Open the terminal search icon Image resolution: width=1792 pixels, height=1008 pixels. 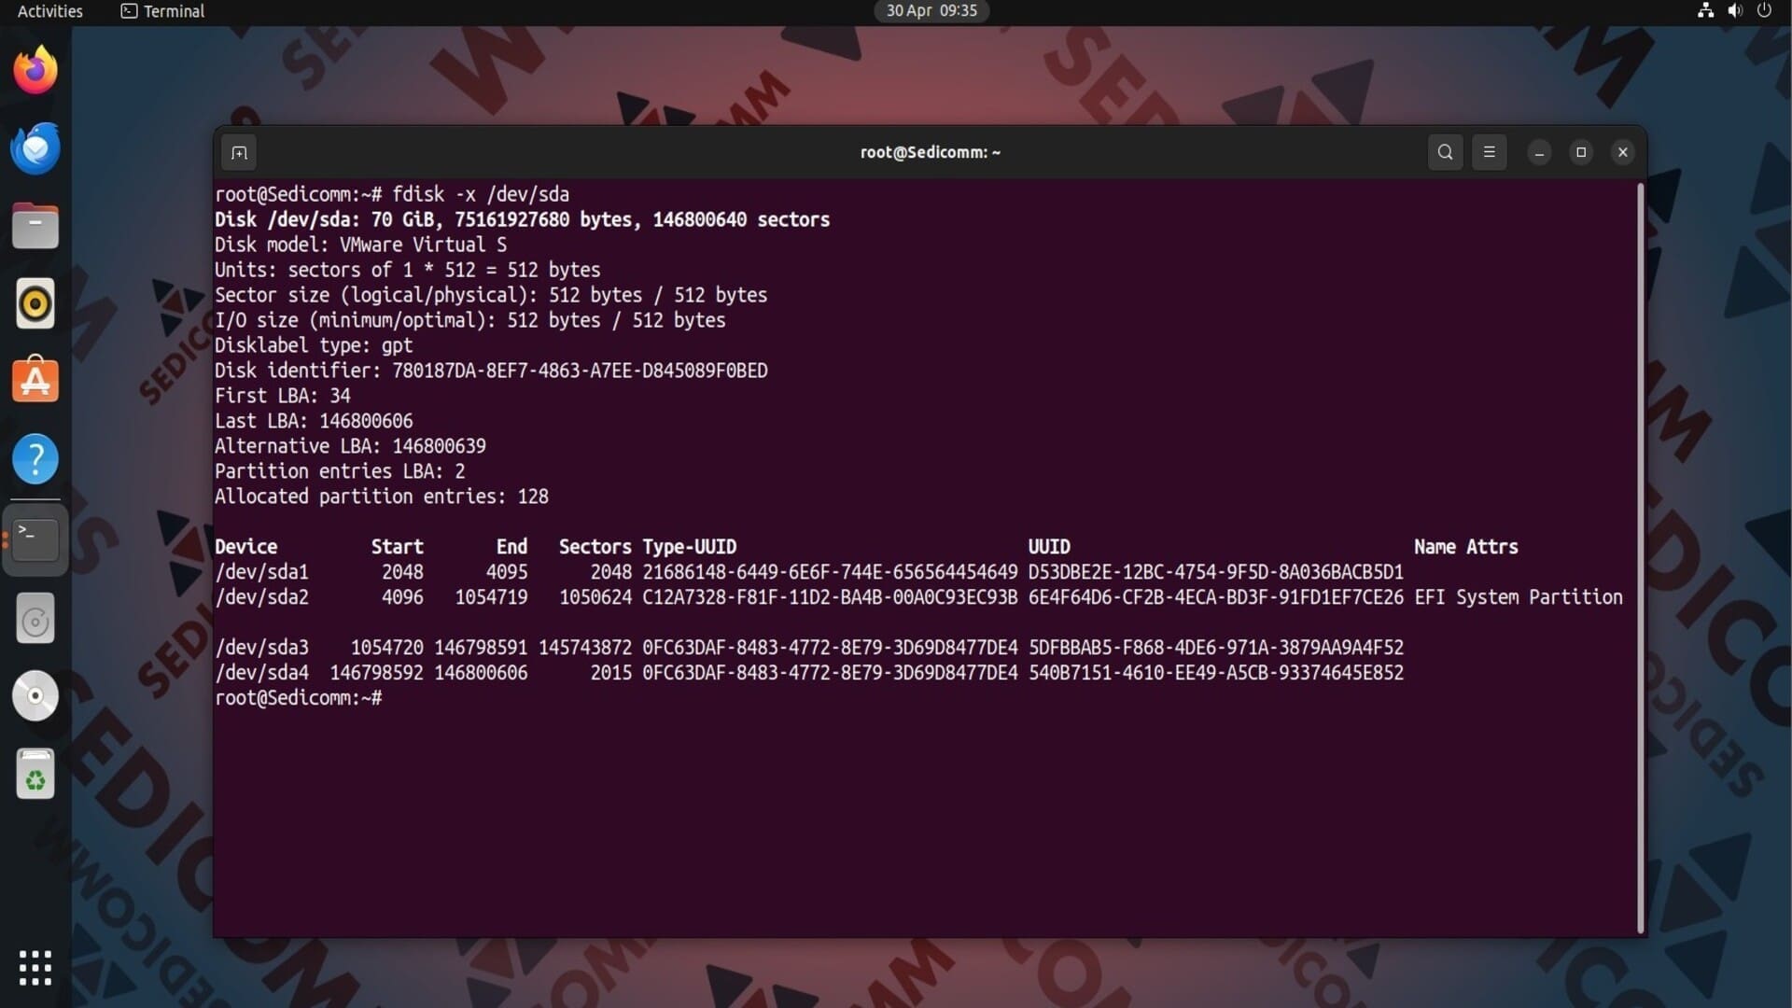1445,152
